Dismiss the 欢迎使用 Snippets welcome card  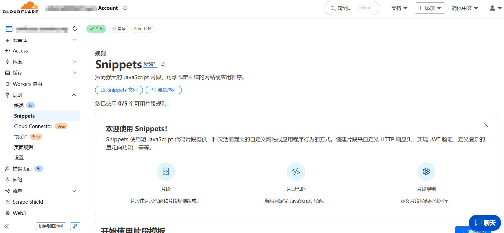pyautogui.click(x=485, y=125)
